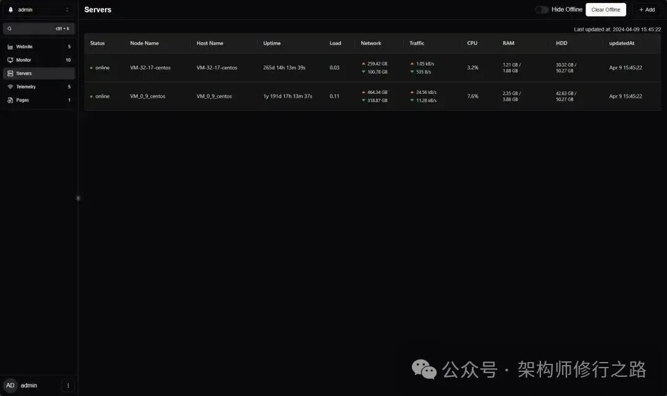Click the Monitor count badge 10

[x=68, y=60]
